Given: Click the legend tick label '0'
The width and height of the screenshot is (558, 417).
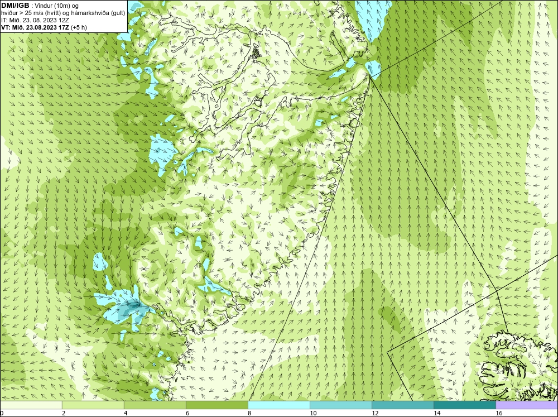Looking at the screenshot, I should [2, 413].
